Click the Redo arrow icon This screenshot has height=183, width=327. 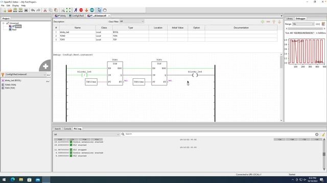pyautogui.click(x=38, y=10)
